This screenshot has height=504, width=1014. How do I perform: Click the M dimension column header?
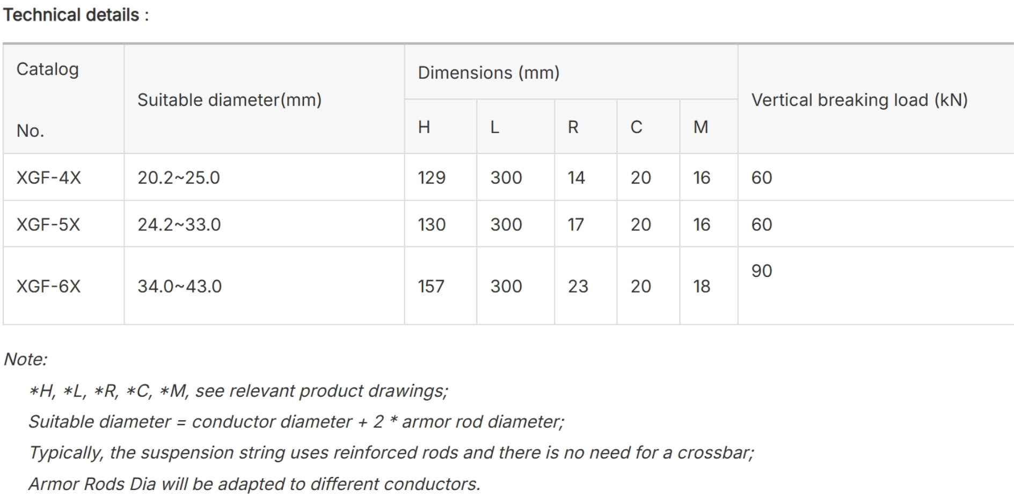pos(709,127)
